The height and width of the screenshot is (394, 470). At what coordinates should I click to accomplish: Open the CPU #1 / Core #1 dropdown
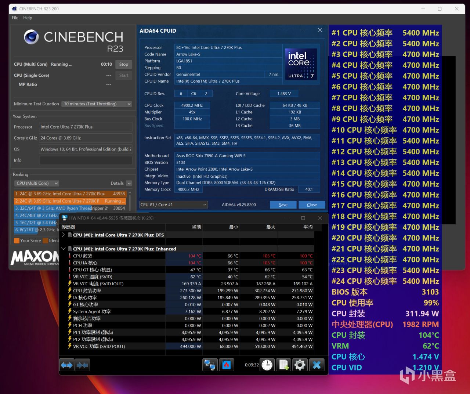pyautogui.click(x=174, y=205)
